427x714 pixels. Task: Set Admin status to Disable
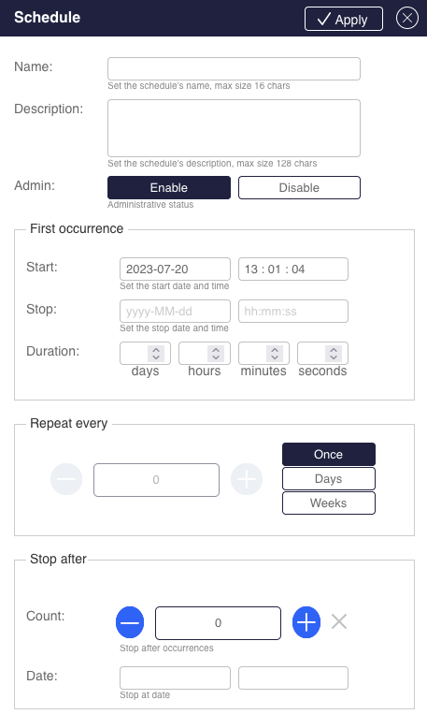click(x=299, y=187)
